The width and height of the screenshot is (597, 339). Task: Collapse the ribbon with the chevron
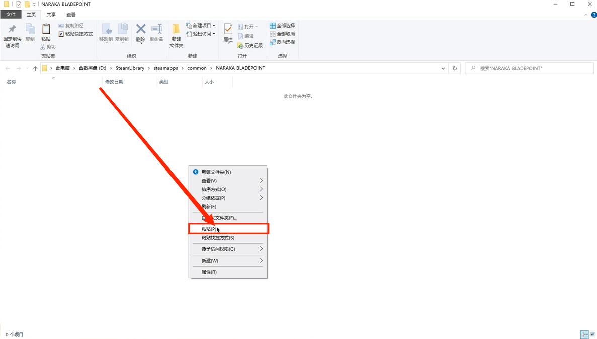click(585, 15)
